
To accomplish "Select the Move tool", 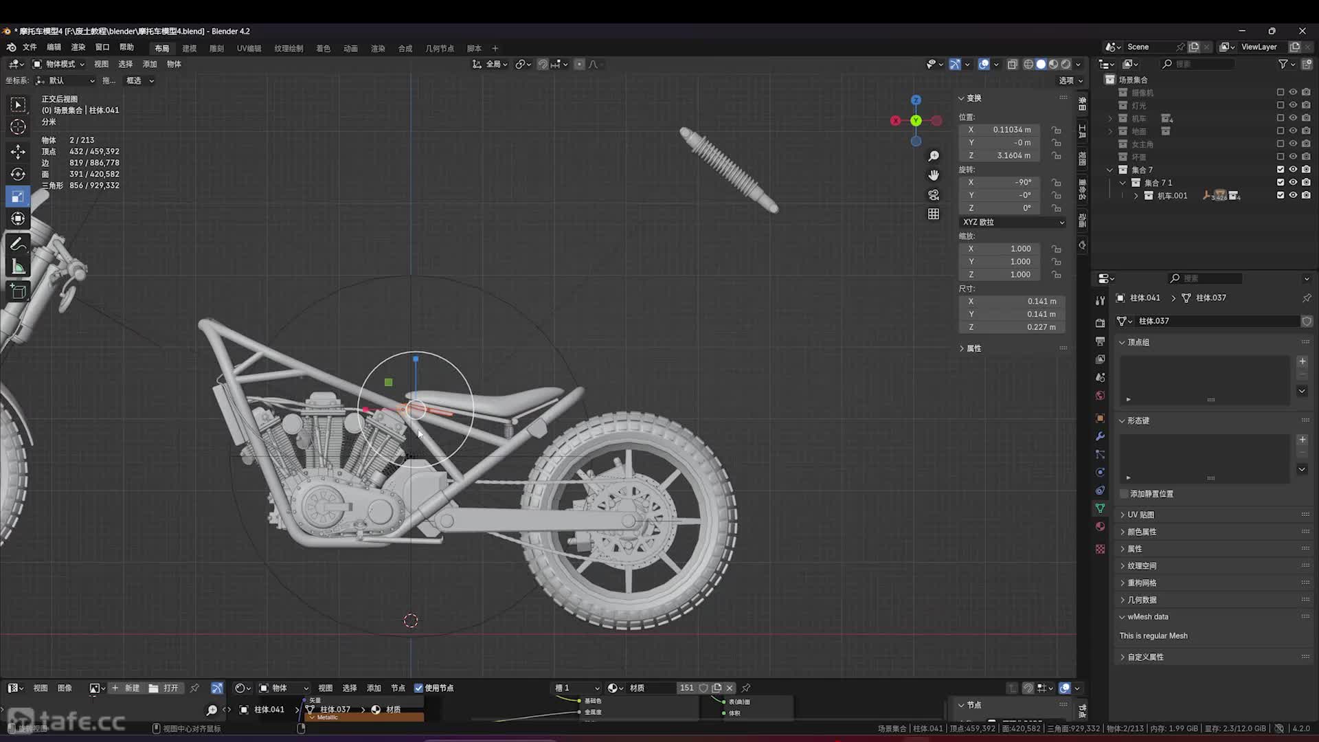I will 19,151.
